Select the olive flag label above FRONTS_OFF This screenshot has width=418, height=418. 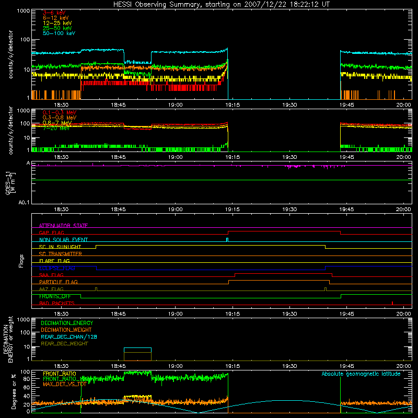(51, 289)
